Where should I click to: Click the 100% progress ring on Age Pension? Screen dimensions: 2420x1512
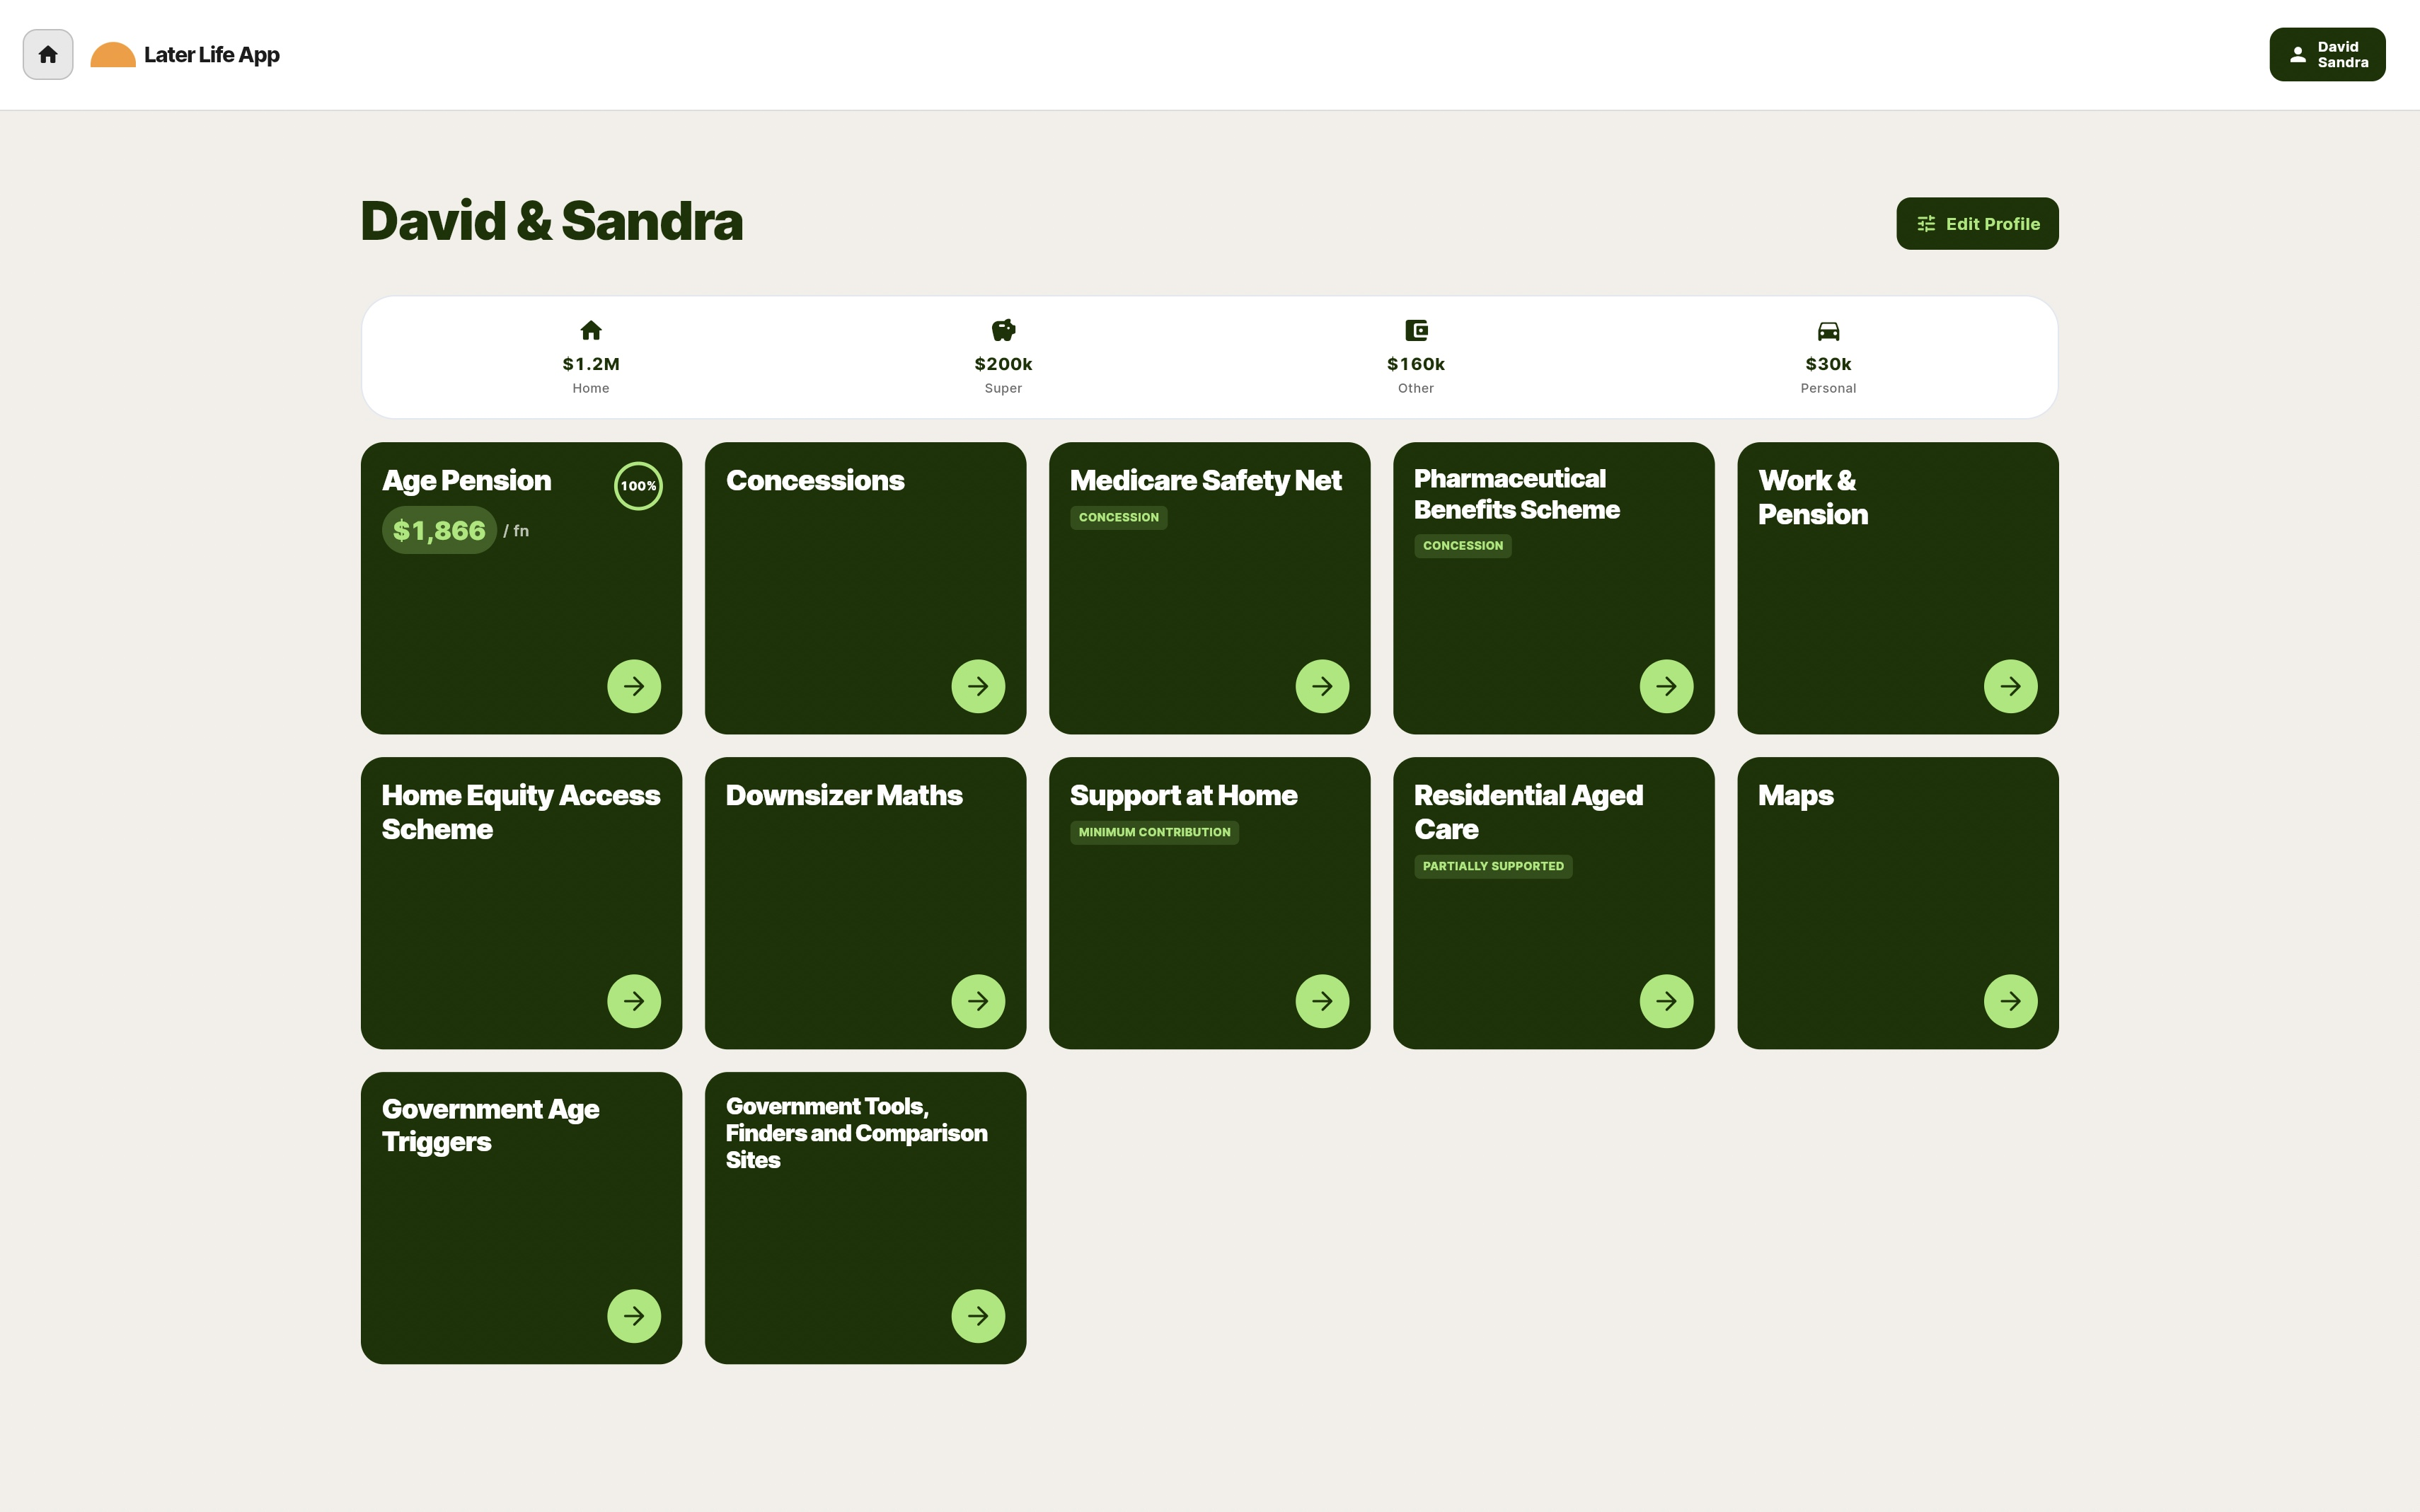pyautogui.click(x=638, y=486)
